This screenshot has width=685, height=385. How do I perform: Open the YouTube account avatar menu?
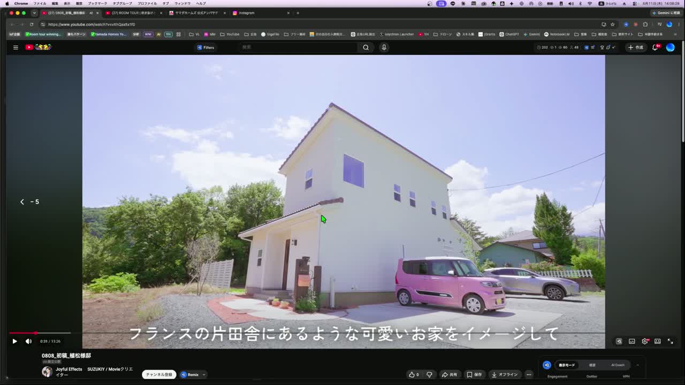pyautogui.click(x=671, y=47)
